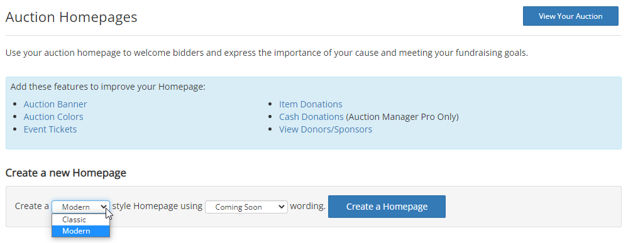Viewport: 633px width, 243px height.
Task: Click the Add these features text
Action: (x=107, y=87)
